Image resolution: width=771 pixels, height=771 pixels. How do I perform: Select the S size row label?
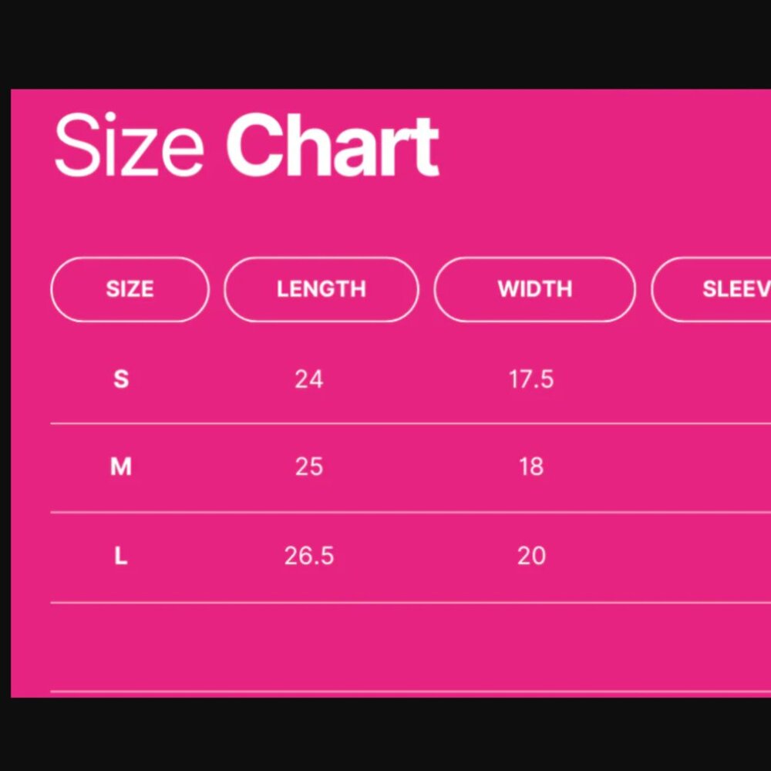click(121, 379)
